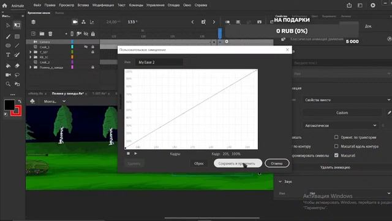Click the share export icon at top right

click(349, 6)
